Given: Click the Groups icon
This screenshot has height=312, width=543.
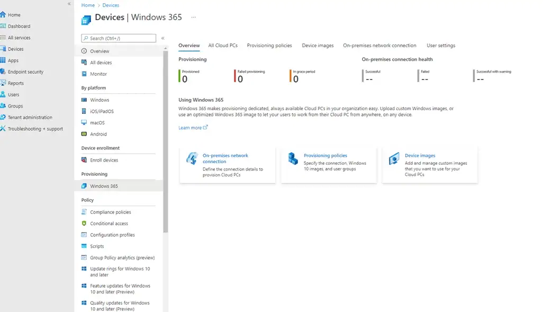Looking at the screenshot, I should (x=3, y=106).
